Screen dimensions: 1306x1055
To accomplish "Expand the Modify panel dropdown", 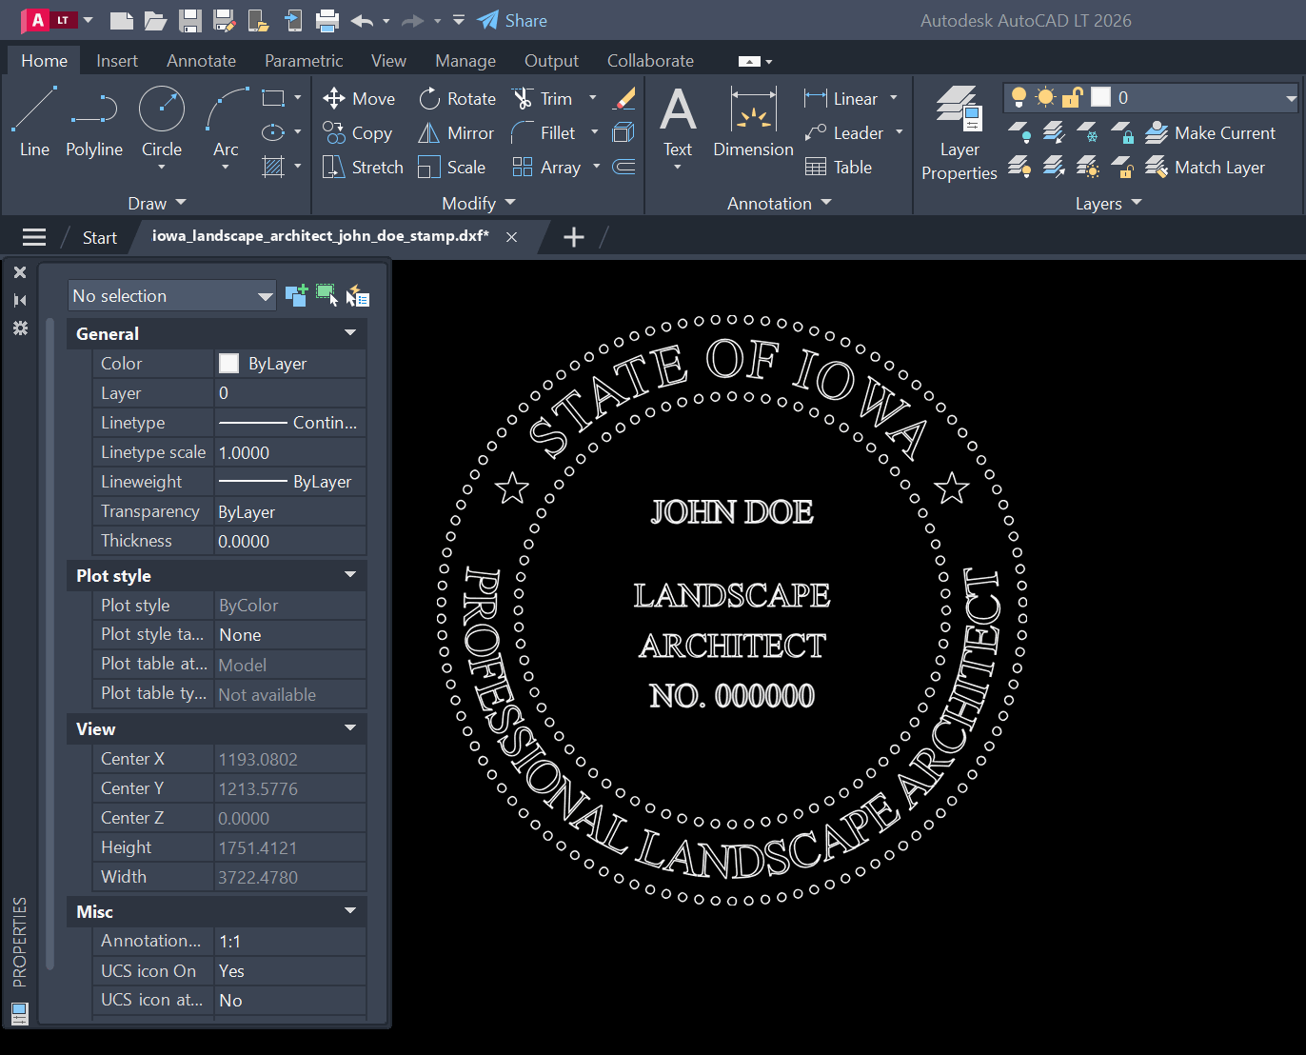I will pos(479,203).
